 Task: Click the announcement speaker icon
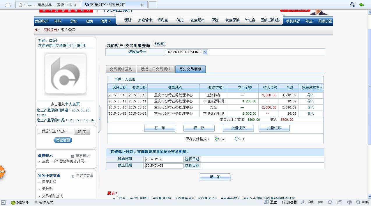[37, 30]
